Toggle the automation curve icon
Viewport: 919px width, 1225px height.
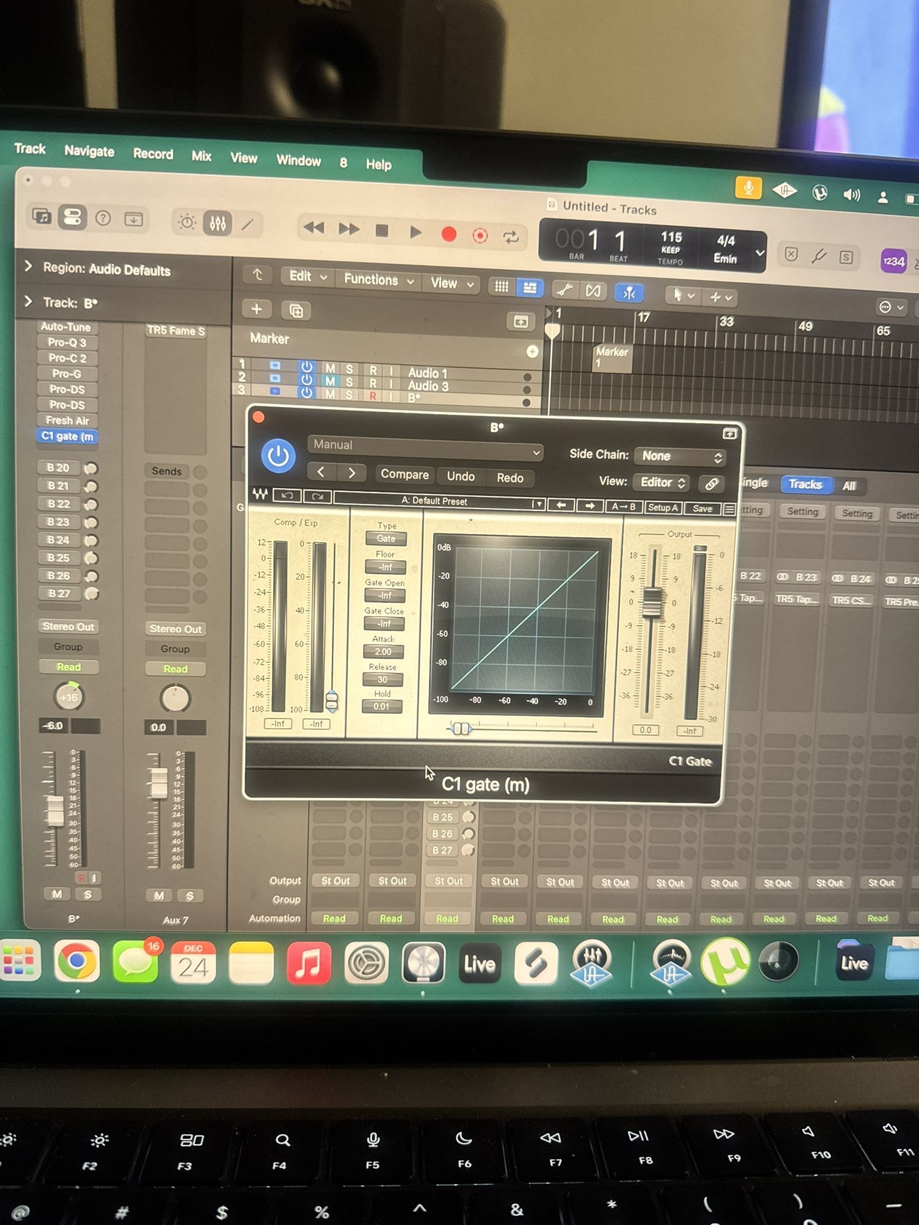(565, 290)
